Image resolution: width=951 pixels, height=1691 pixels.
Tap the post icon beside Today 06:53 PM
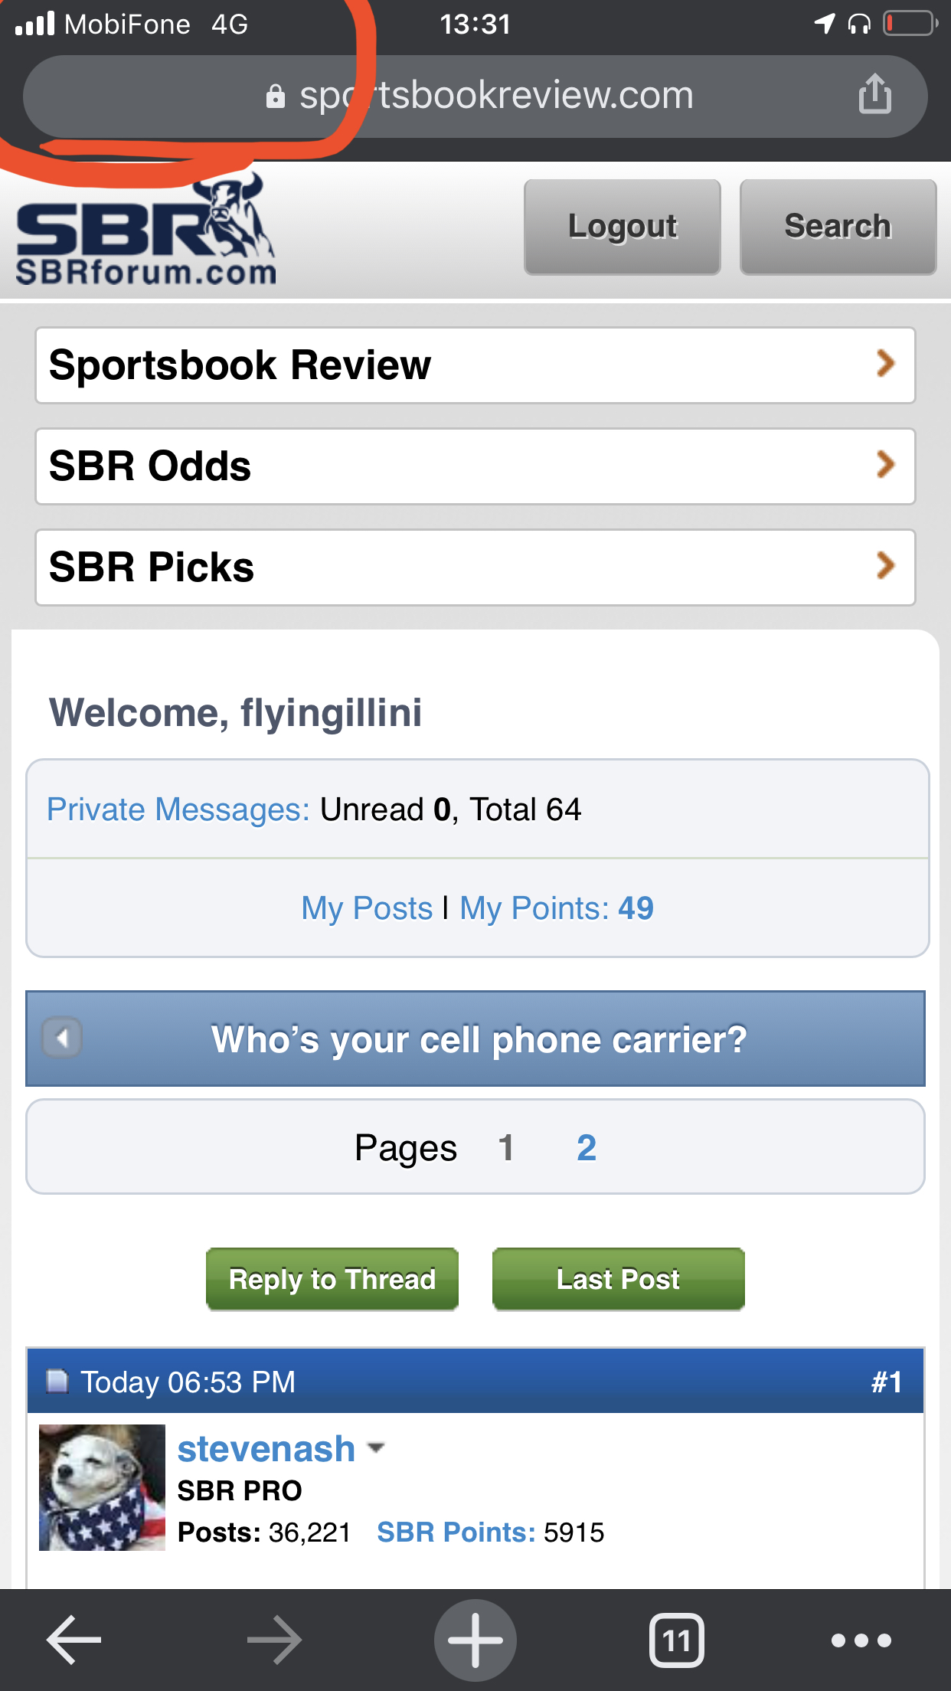[x=57, y=1381]
